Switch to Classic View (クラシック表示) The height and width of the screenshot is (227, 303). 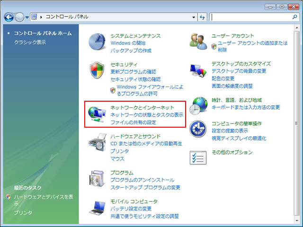click(x=30, y=42)
